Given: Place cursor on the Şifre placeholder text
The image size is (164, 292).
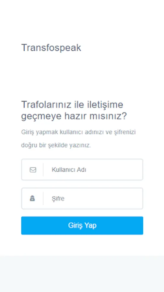Looking at the screenshot, I should point(58,199).
